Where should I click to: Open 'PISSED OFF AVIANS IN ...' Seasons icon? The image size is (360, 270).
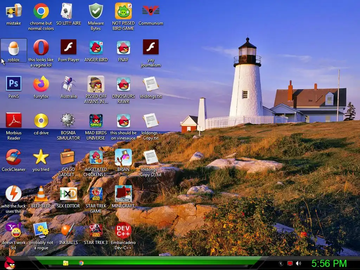pos(96,84)
